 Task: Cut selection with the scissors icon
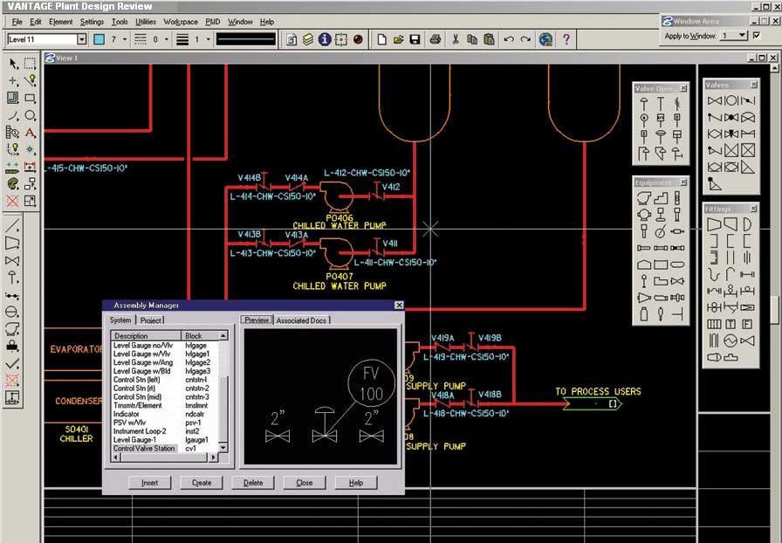coord(454,39)
